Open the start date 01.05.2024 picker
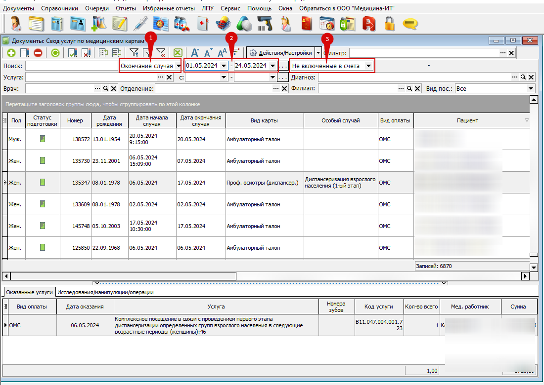The height and width of the screenshot is (385, 544). [224, 66]
